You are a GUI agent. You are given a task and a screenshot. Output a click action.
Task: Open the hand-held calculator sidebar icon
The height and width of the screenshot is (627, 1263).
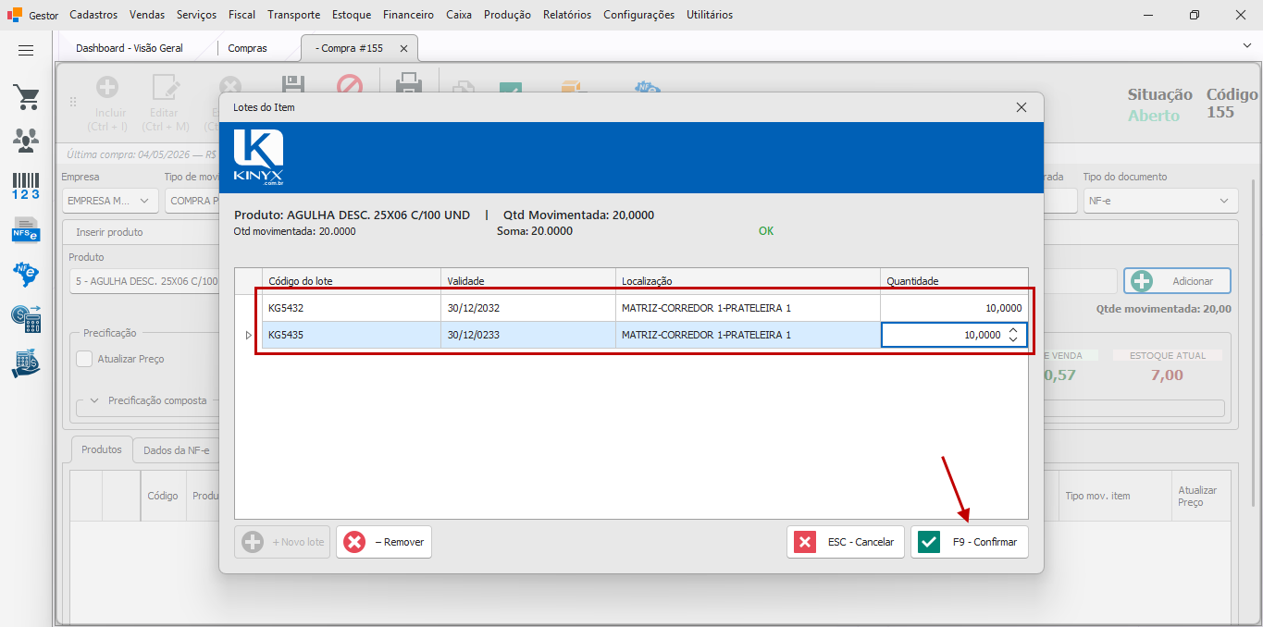tap(26, 363)
